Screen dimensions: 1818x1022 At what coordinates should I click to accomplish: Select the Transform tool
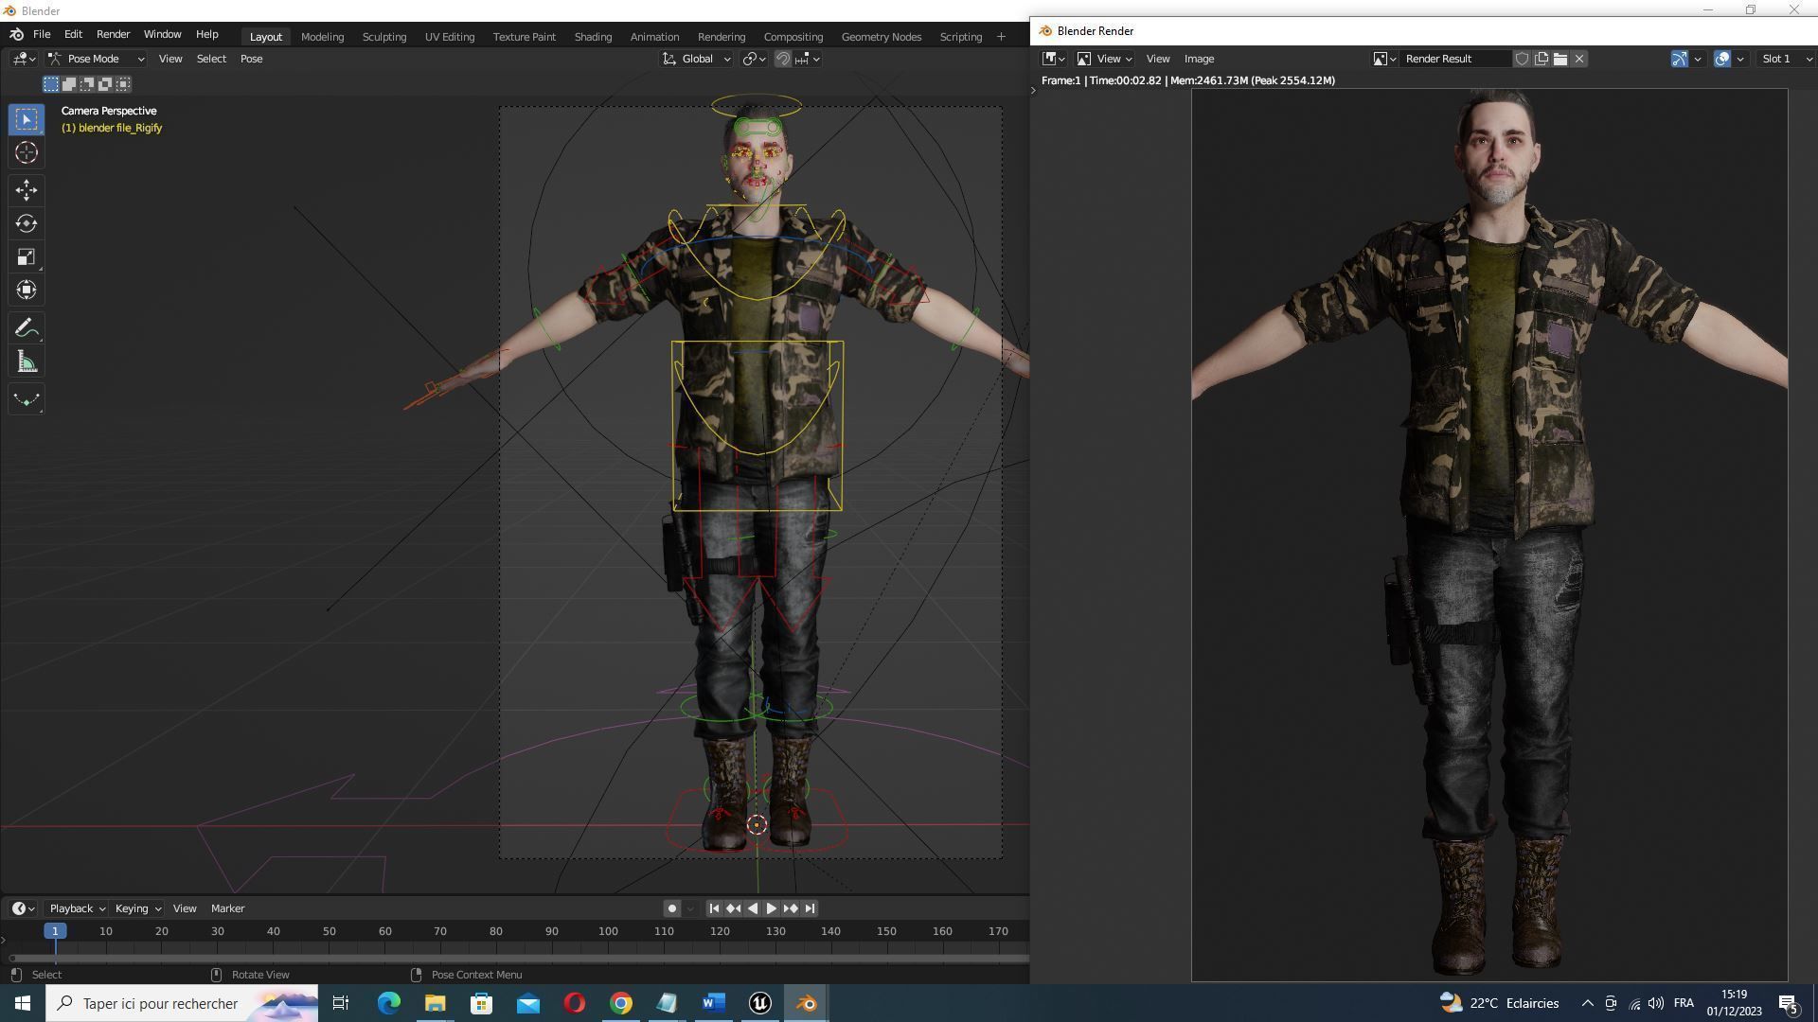[27, 290]
